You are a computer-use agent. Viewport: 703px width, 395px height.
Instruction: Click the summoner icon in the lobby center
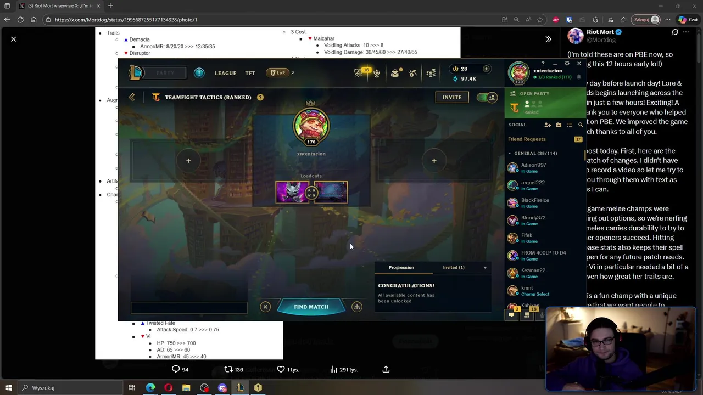(x=311, y=125)
